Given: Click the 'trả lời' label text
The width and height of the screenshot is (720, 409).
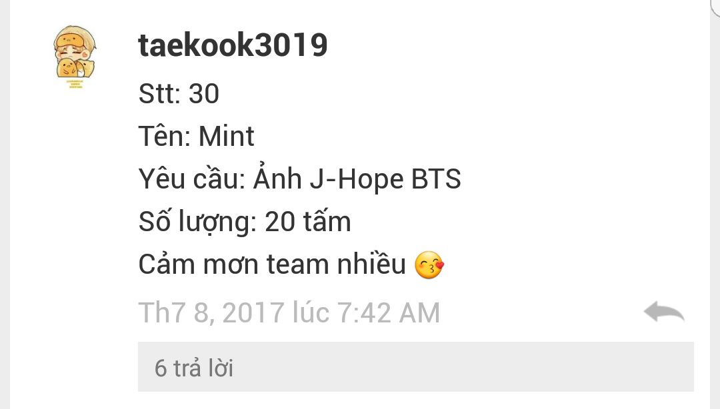Looking at the screenshot, I should (x=203, y=368).
